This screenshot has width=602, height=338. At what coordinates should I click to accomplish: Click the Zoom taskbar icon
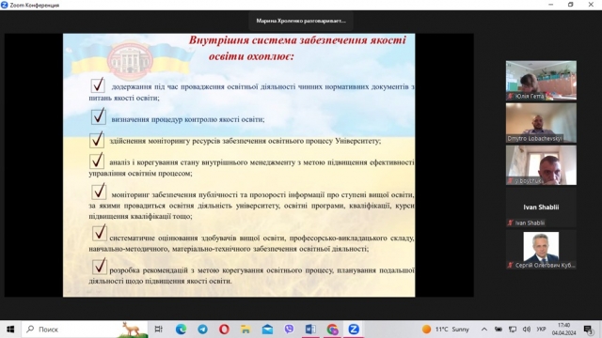point(354,330)
